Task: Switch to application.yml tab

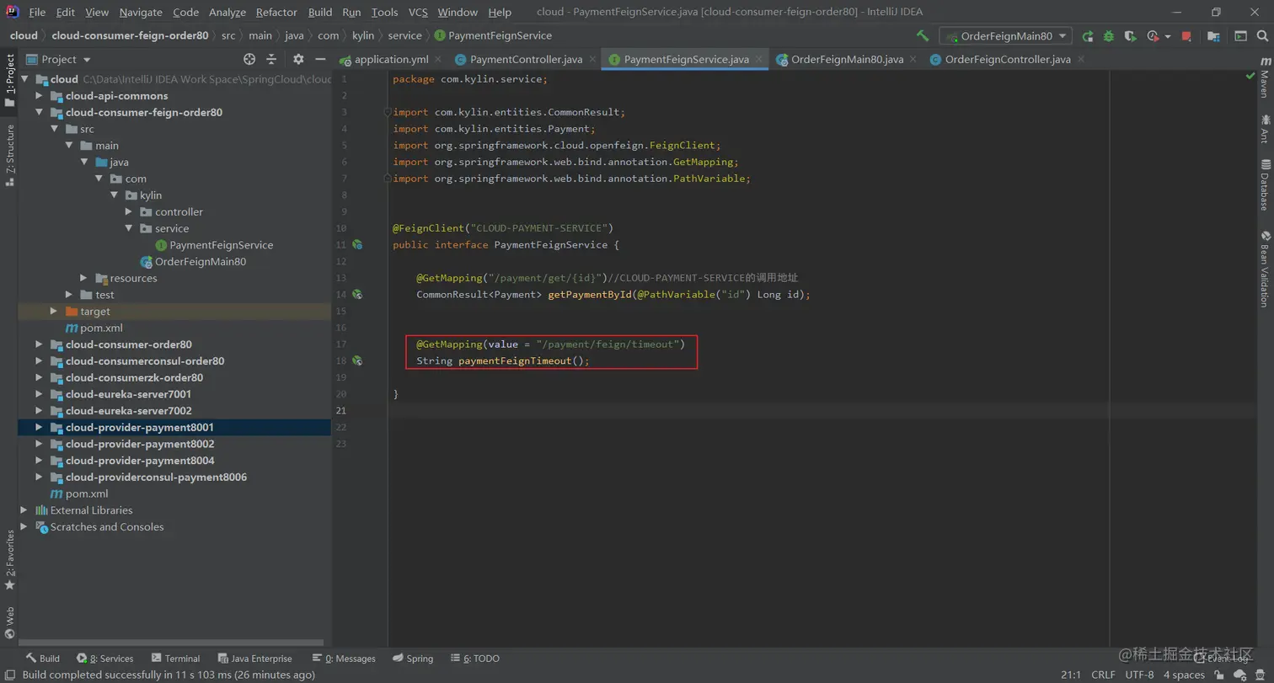Action: pos(392,60)
